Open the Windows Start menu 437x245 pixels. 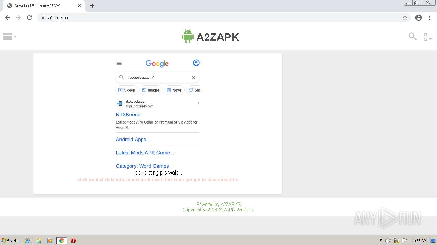(x=10, y=241)
